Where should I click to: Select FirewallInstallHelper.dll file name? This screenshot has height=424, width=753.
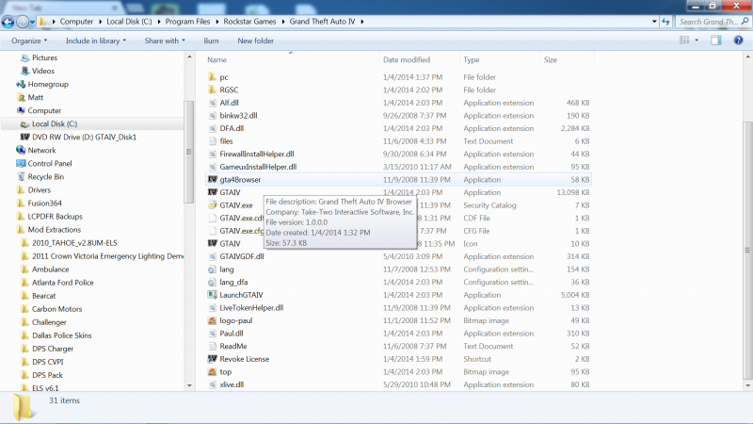256,154
